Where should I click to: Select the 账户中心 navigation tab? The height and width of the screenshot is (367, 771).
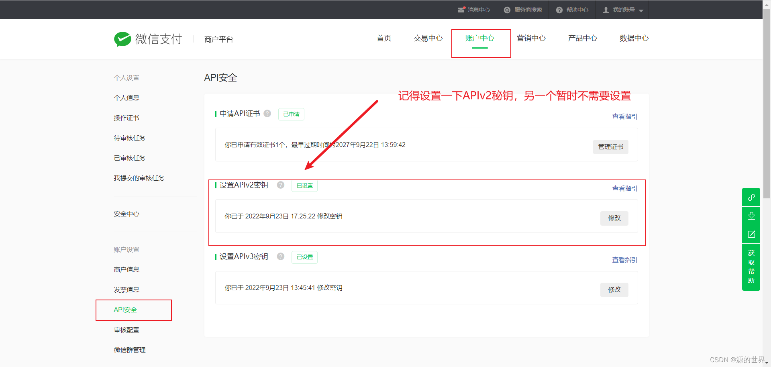tap(480, 38)
